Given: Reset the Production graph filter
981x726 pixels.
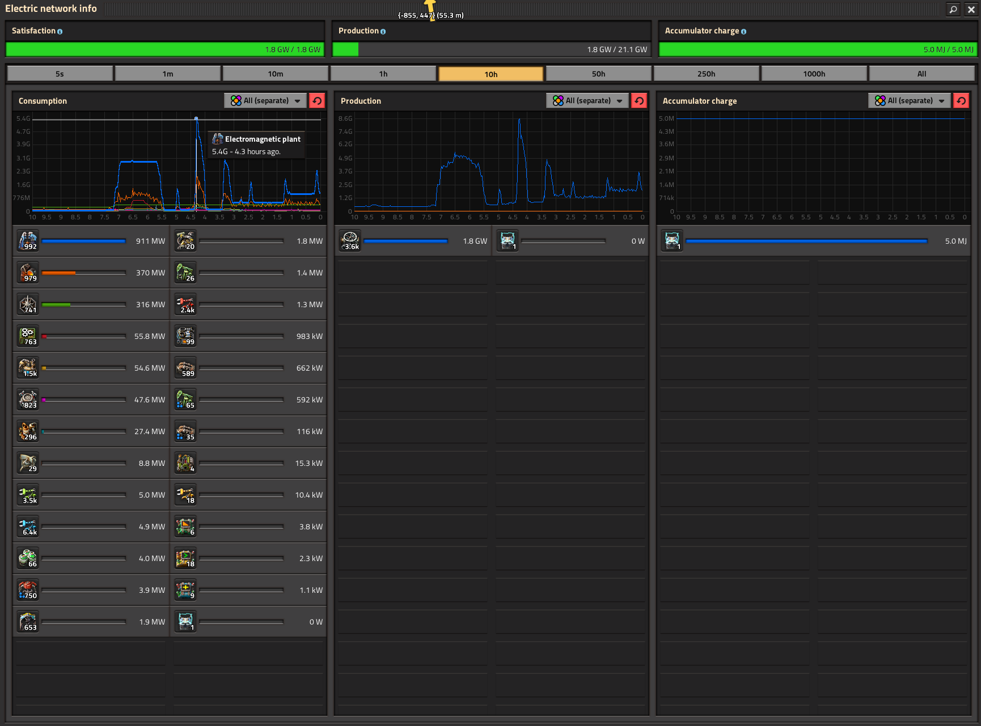Looking at the screenshot, I should 639,101.
